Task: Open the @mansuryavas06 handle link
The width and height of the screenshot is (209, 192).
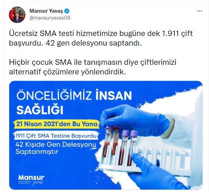Action: [50, 18]
